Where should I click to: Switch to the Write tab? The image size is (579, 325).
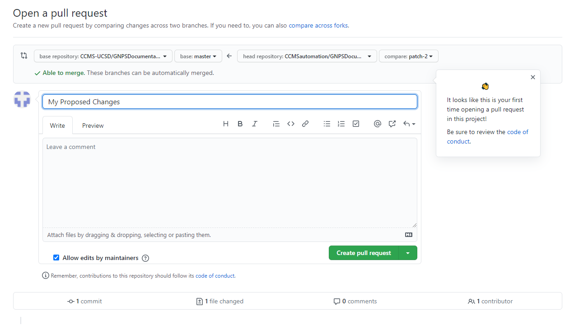(57, 125)
